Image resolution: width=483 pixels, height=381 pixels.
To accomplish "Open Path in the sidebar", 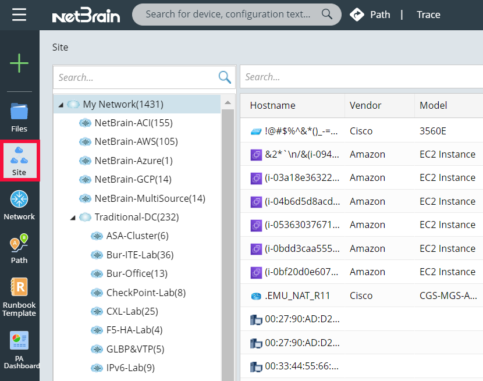I will [x=19, y=249].
